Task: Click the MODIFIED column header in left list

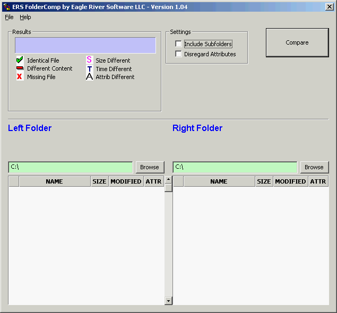Action: click(126, 181)
